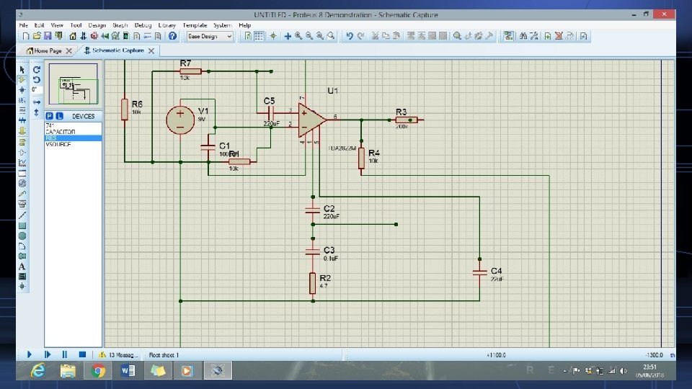
Task: Click the Undo arrow in toolbar
Action: pos(350,36)
